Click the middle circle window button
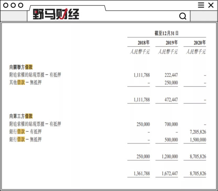218x191 pixels. tap(13, 5)
